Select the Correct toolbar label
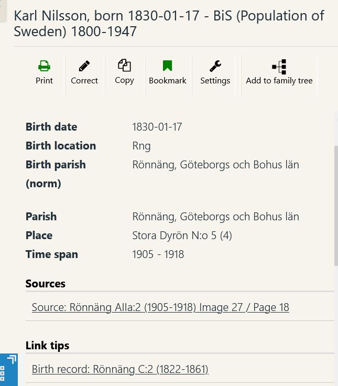This screenshot has height=386, width=338. (x=84, y=80)
